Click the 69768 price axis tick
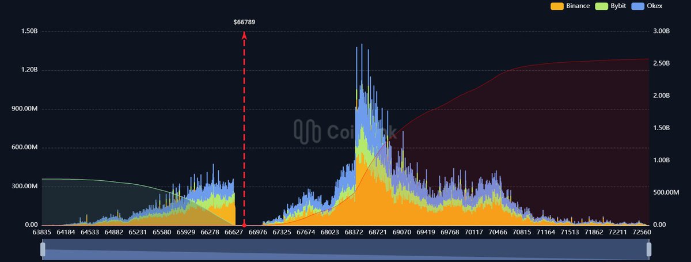Viewport: 691px width, 262px height. [450, 233]
